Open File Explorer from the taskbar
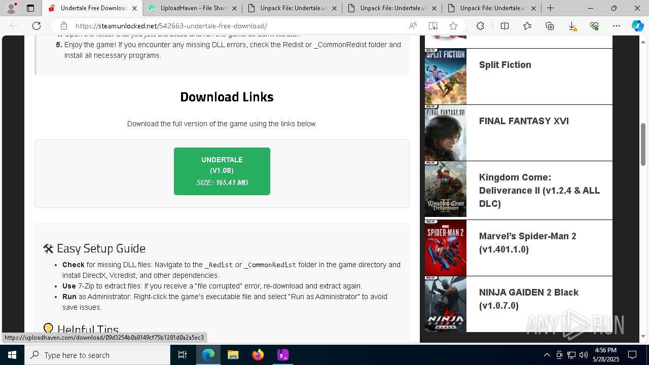649x365 pixels. pyautogui.click(x=233, y=355)
